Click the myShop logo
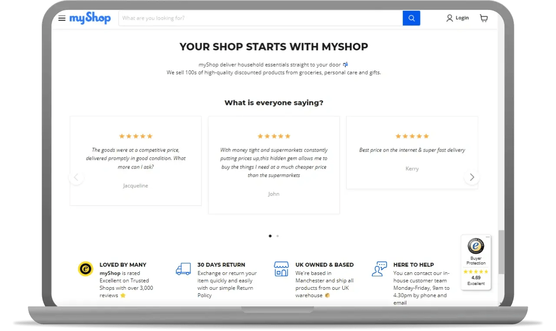The image size is (556, 331). point(90,18)
